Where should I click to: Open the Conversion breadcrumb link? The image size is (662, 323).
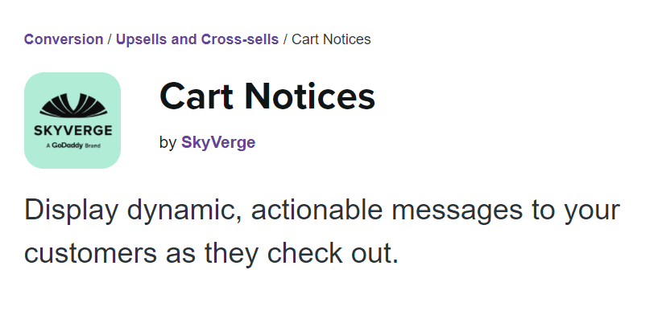tap(64, 39)
